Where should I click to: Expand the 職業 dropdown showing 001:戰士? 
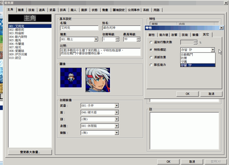96,39
